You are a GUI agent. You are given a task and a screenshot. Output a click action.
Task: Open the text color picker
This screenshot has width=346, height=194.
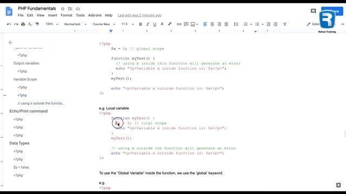click(x=162, y=24)
